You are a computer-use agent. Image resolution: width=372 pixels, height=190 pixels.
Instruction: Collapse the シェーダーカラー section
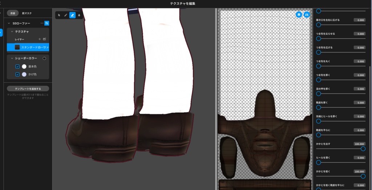pyautogui.click(x=12, y=58)
